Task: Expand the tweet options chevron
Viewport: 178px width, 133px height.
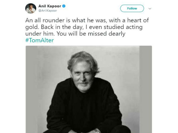Action: pyautogui.click(x=150, y=9)
